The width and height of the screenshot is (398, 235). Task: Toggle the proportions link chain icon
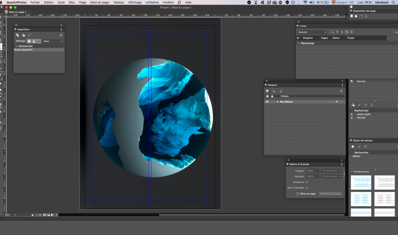coord(344,174)
